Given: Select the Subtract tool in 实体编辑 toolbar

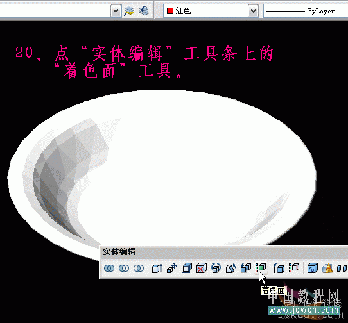Looking at the screenshot, I should (124, 269).
